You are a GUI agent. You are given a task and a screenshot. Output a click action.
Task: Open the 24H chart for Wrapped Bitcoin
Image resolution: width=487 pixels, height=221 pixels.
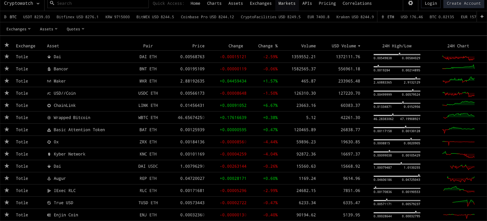click(458, 116)
